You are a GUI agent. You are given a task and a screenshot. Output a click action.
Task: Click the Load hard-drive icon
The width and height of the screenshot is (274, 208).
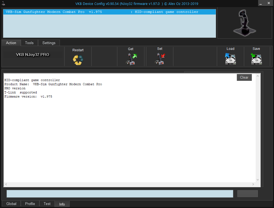coord(230,59)
